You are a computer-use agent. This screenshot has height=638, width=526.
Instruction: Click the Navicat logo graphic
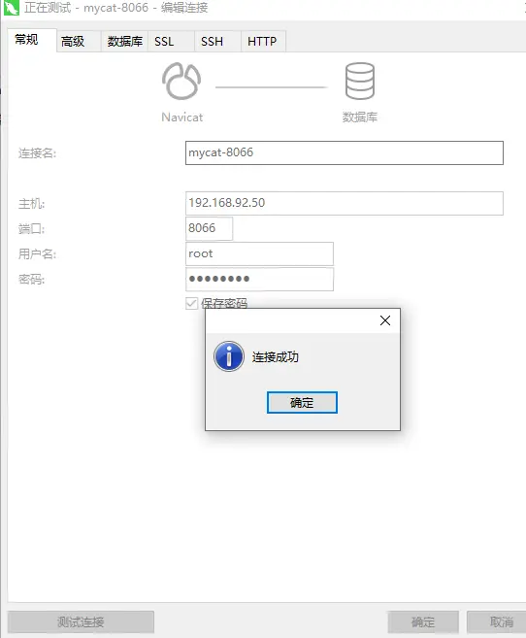181,81
